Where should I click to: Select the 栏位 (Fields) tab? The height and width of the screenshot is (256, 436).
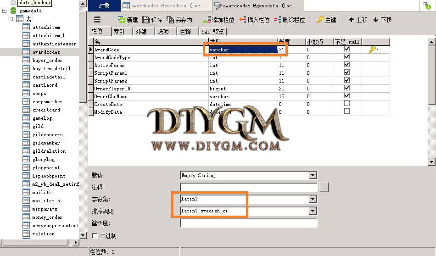tap(100, 31)
